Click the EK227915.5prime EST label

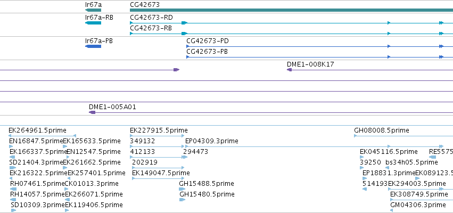[159, 130]
